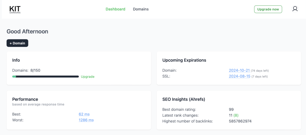This screenshot has width=306, height=135.
Task: Open the user profile icon
Action: click(295, 9)
